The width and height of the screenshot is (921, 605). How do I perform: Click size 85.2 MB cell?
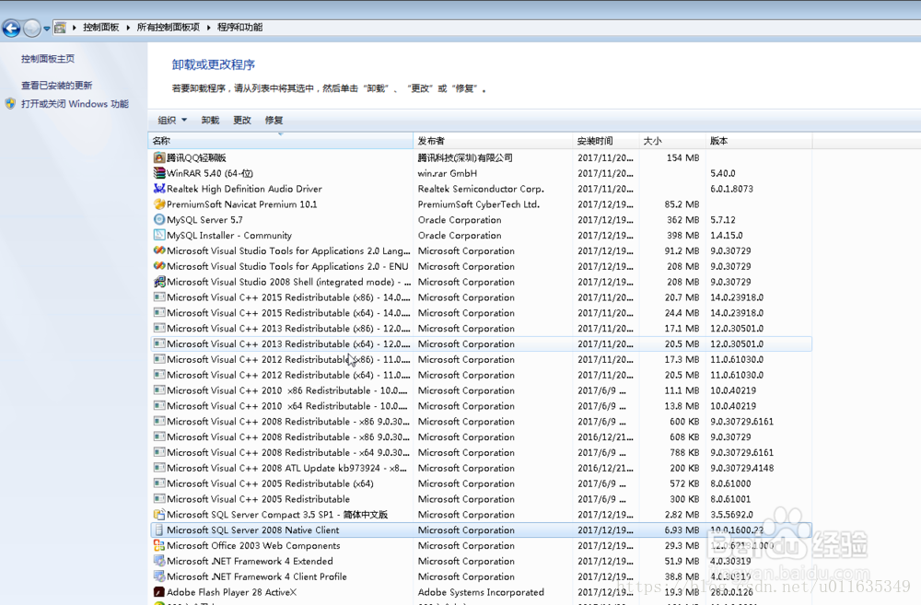pyautogui.click(x=682, y=204)
